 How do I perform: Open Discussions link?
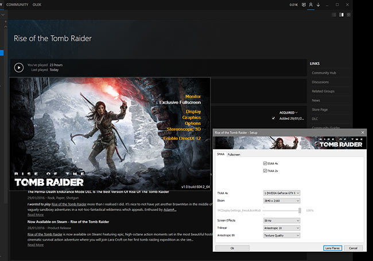point(320,82)
